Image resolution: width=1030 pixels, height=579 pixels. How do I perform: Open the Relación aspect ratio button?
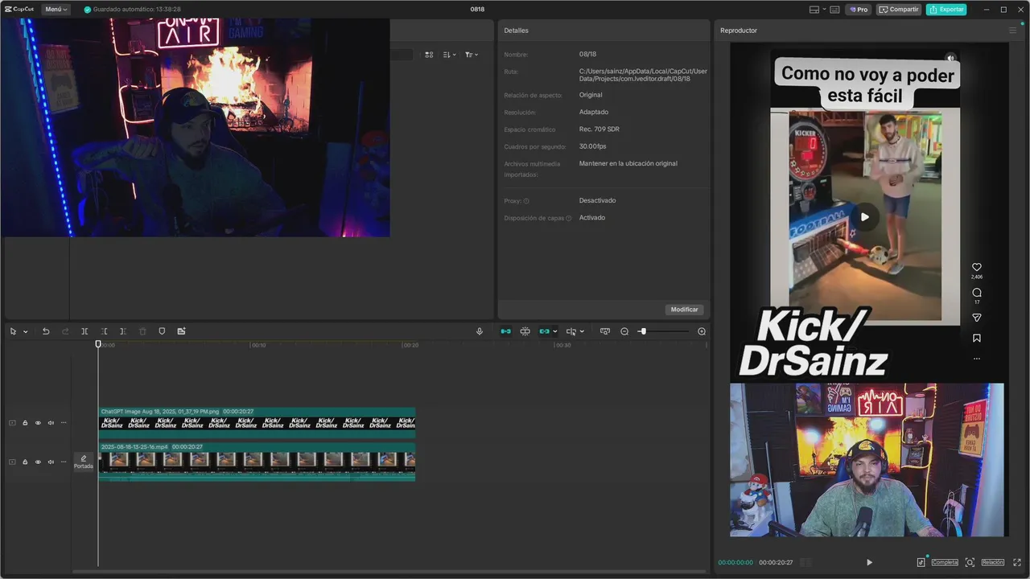click(x=992, y=562)
